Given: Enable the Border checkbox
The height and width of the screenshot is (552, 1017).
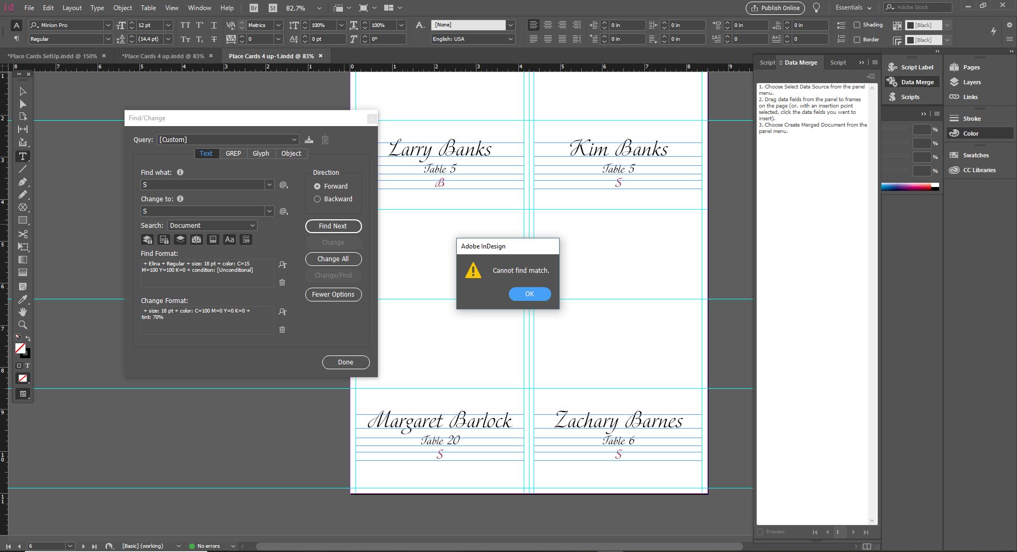Looking at the screenshot, I should [x=857, y=39].
